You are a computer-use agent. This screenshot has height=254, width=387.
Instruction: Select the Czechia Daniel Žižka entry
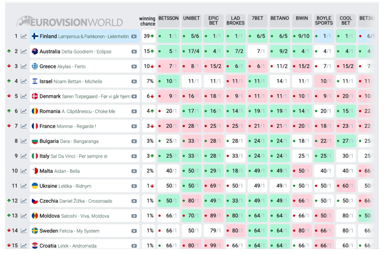[x=85, y=201]
